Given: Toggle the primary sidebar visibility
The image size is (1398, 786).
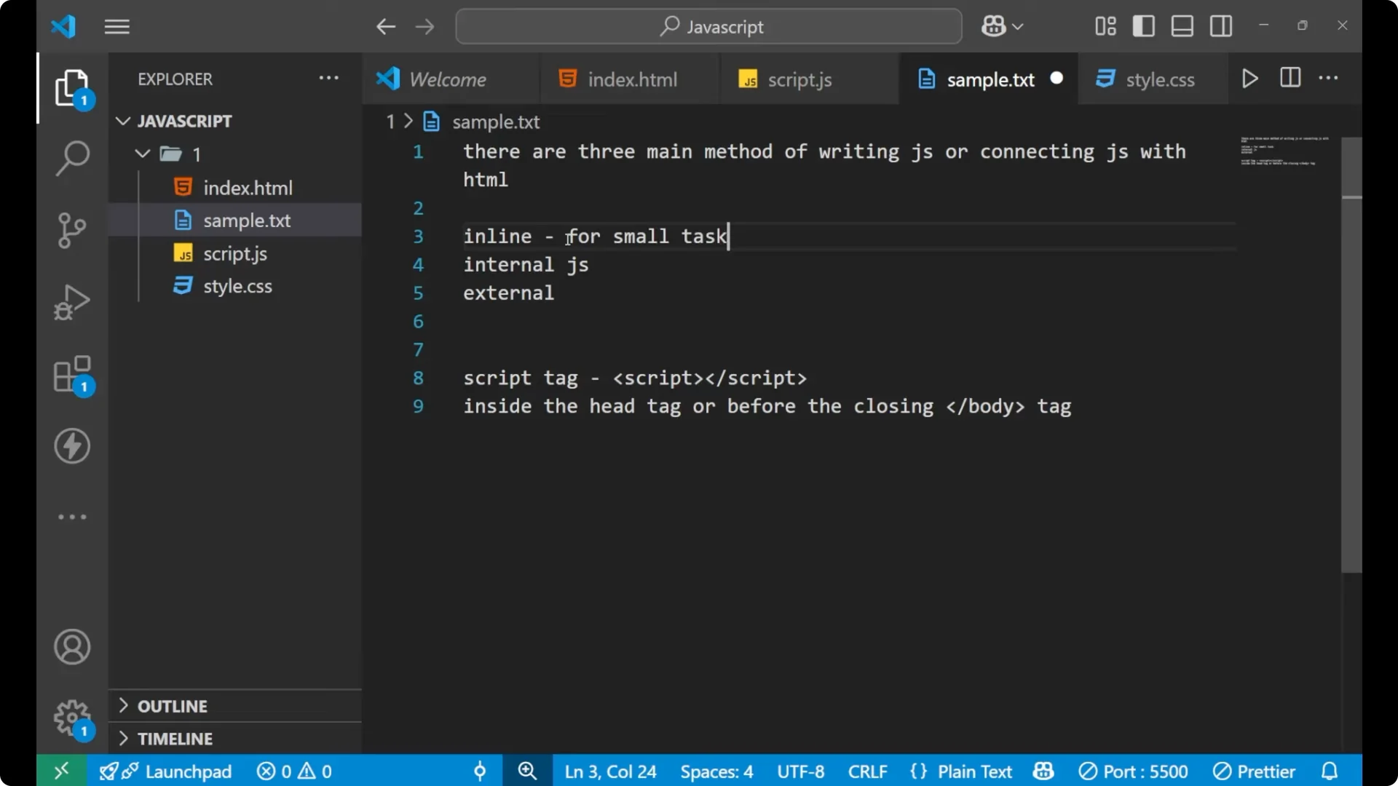Looking at the screenshot, I should pos(1143,25).
